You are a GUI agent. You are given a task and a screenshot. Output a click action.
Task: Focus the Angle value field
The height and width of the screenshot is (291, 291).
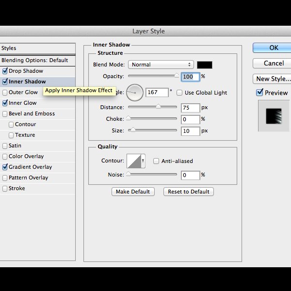(157, 92)
